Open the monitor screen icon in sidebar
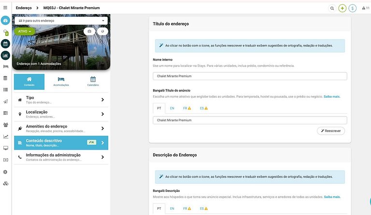The width and height of the screenshot is (371, 215). 6,148
